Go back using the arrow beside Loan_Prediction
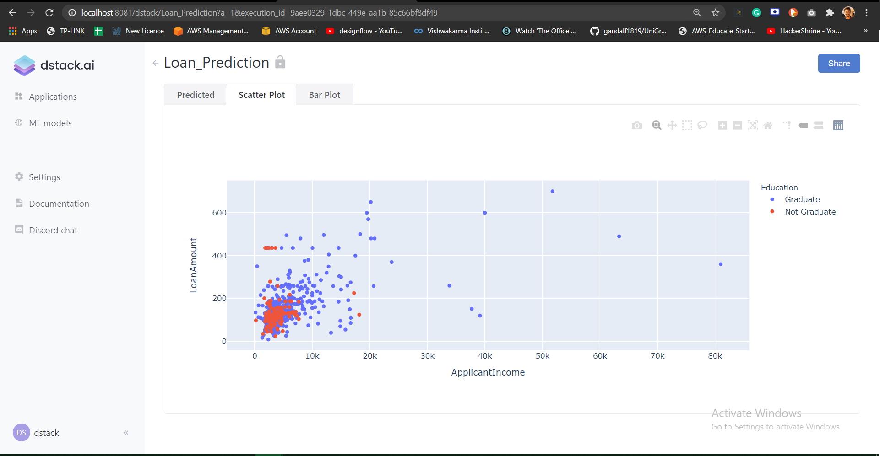This screenshot has width=880, height=456. pyautogui.click(x=156, y=63)
